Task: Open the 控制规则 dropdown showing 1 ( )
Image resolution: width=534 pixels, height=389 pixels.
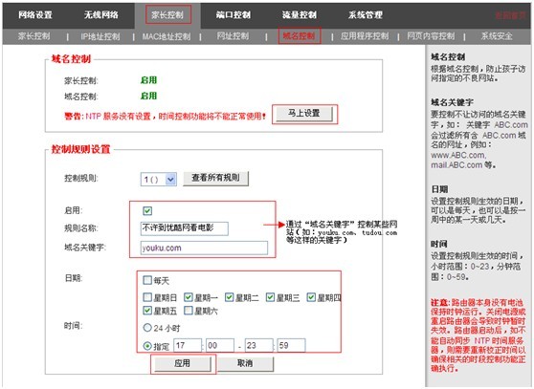Action: click(158, 179)
